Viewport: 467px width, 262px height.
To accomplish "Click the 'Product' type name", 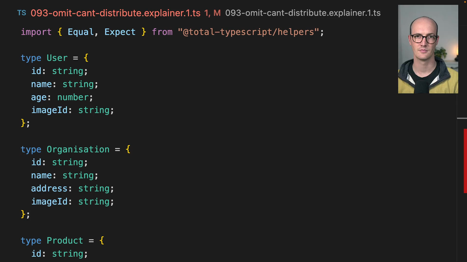I will click(x=65, y=241).
